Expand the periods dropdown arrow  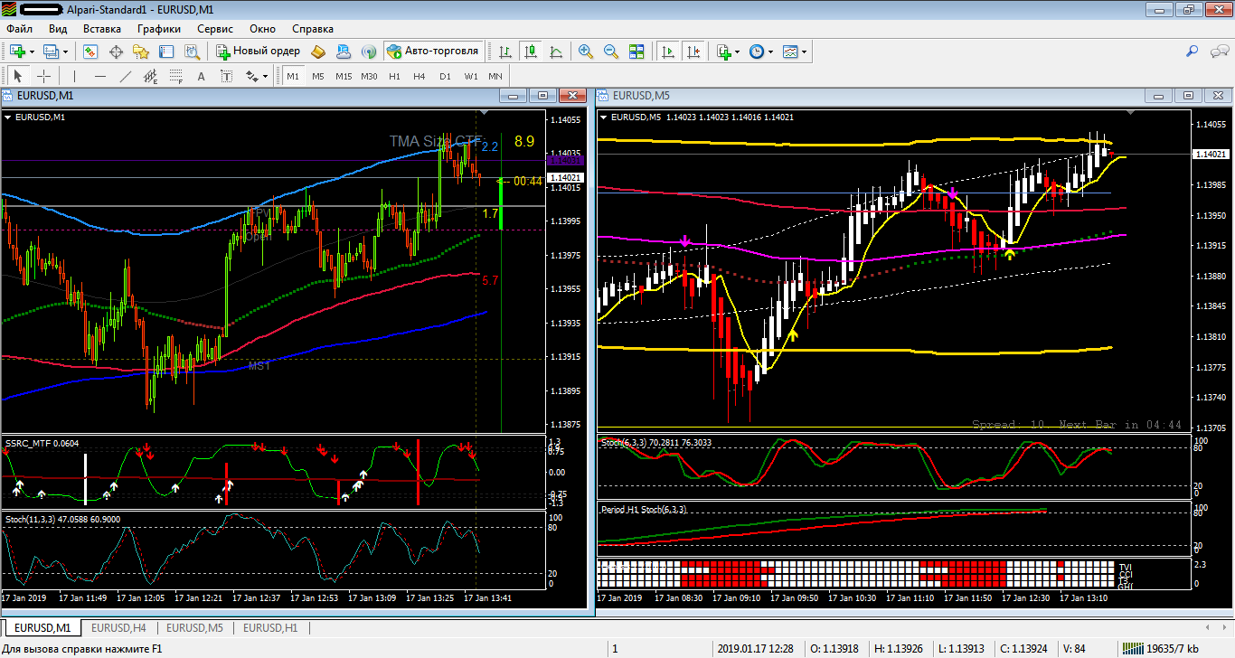click(771, 52)
